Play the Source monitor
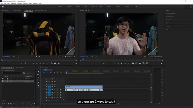Screen dimensions: 193x108 [x=40, y=63]
